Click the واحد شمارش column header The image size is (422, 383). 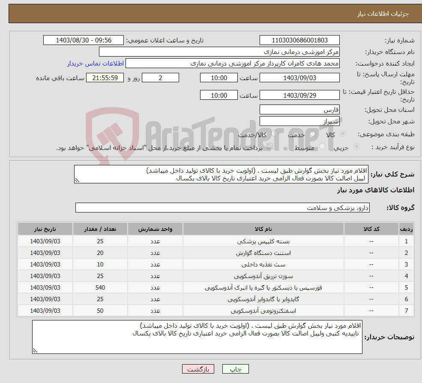155,229
